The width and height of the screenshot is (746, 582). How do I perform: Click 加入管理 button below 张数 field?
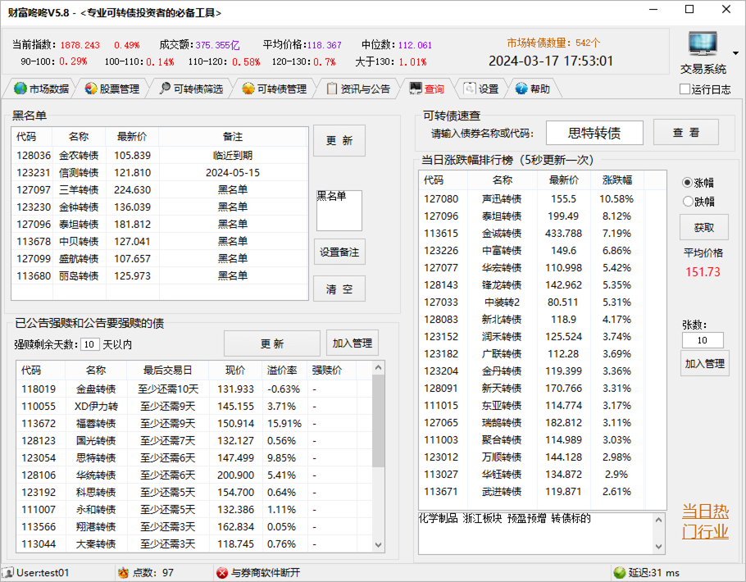[x=705, y=364]
